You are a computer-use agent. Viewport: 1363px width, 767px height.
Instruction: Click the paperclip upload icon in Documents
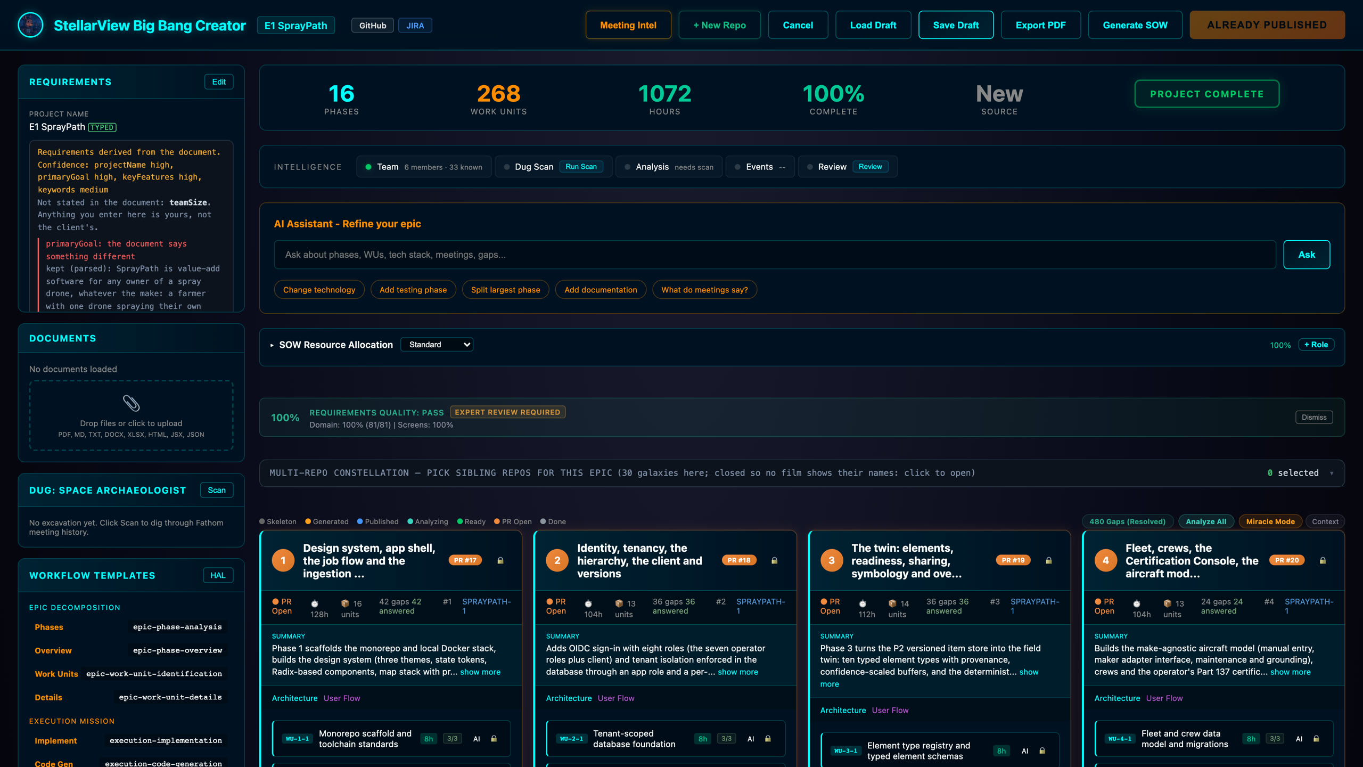(131, 403)
